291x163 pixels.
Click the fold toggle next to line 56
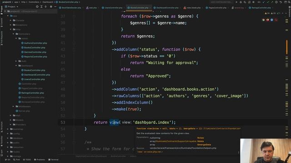[x=74, y=142]
